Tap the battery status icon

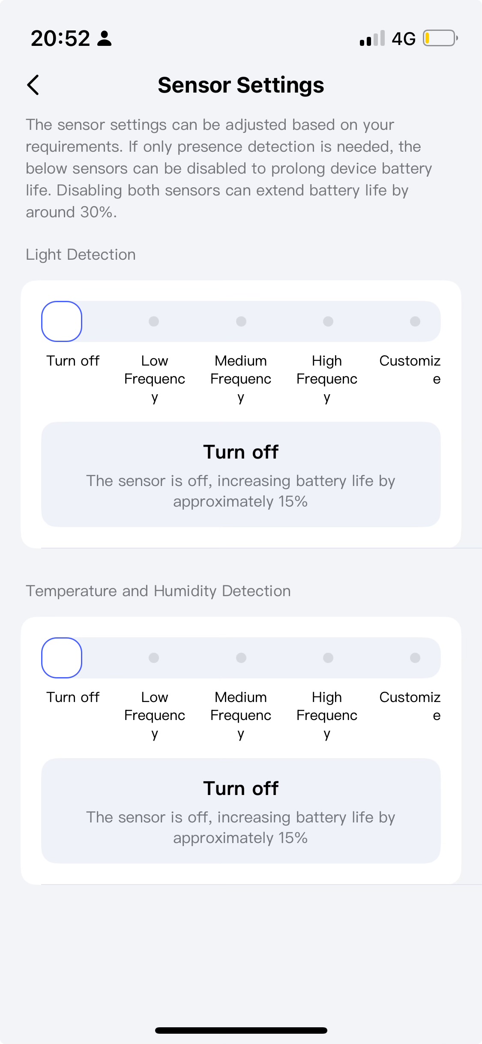pos(440,38)
